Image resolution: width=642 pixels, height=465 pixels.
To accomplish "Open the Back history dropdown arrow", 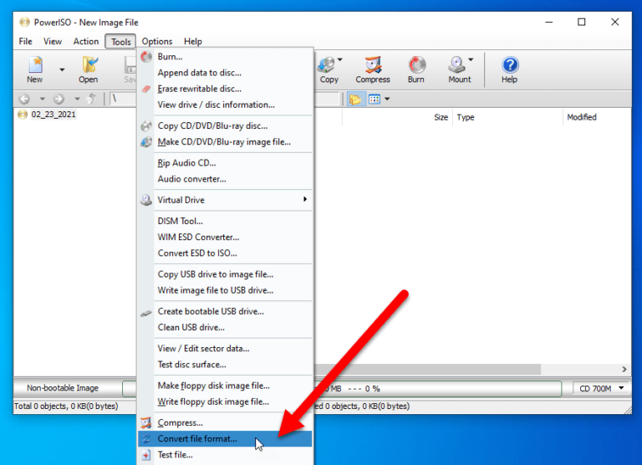I will point(42,99).
